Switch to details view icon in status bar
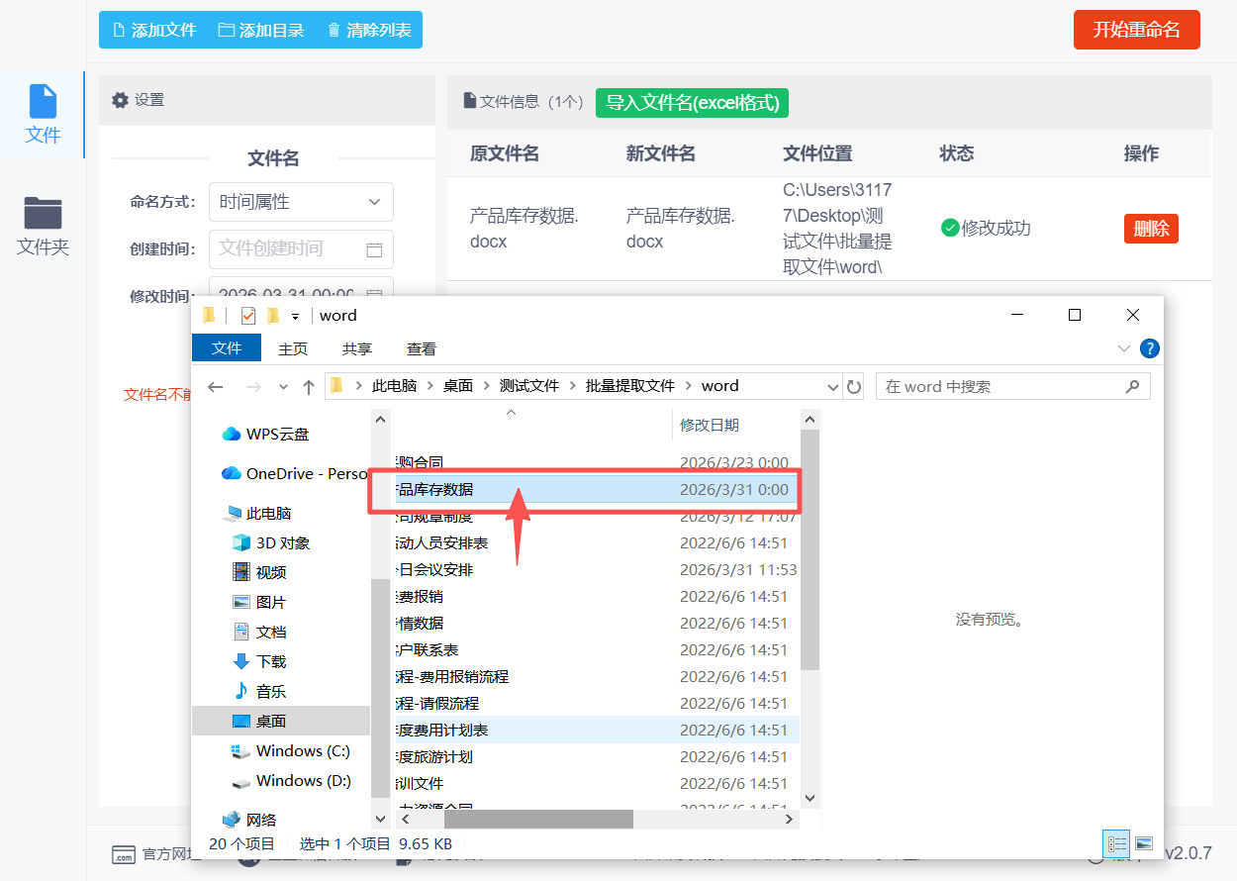 click(1117, 844)
